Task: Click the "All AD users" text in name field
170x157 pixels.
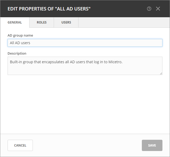Action: coord(20,43)
